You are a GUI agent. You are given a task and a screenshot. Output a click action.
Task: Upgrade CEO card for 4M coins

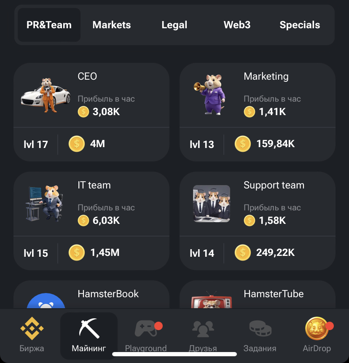(x=91, y=144)
